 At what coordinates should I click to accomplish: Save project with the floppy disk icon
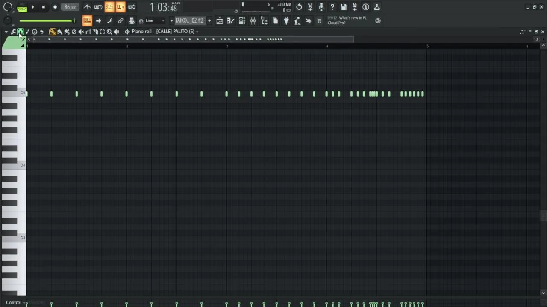(x=343, y=7)
